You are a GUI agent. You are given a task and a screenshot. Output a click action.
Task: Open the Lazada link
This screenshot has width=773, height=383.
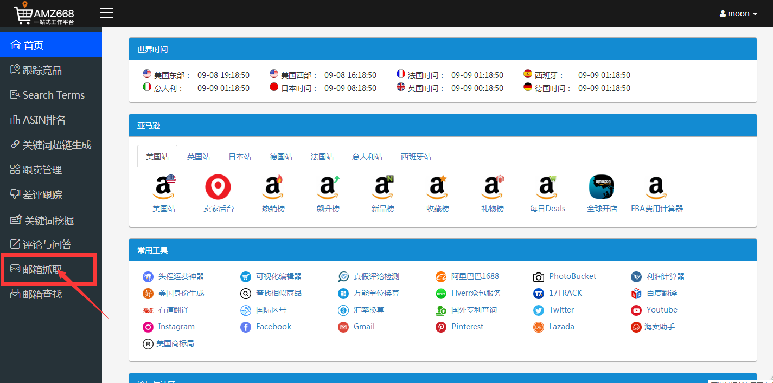coord(561,327)
